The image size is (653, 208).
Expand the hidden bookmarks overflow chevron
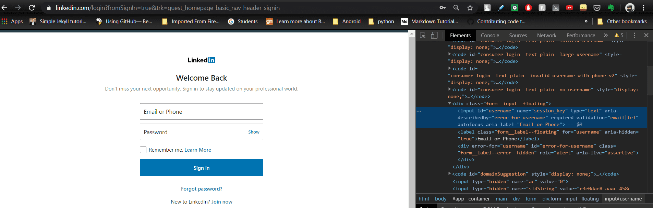pyautogui.click(x=586, y=21)
